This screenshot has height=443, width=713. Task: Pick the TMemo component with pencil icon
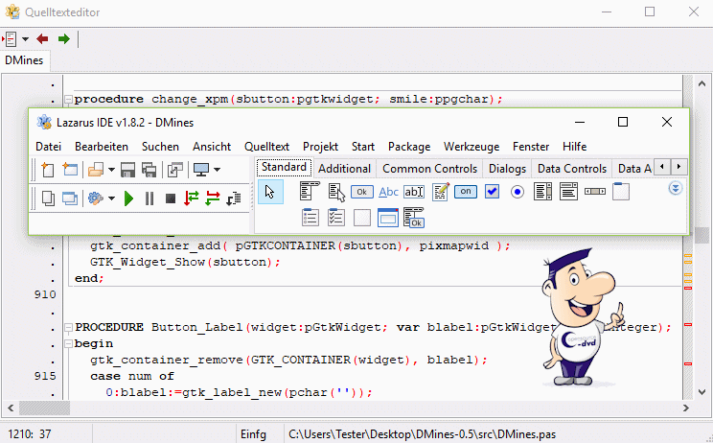tap(440, 192)
